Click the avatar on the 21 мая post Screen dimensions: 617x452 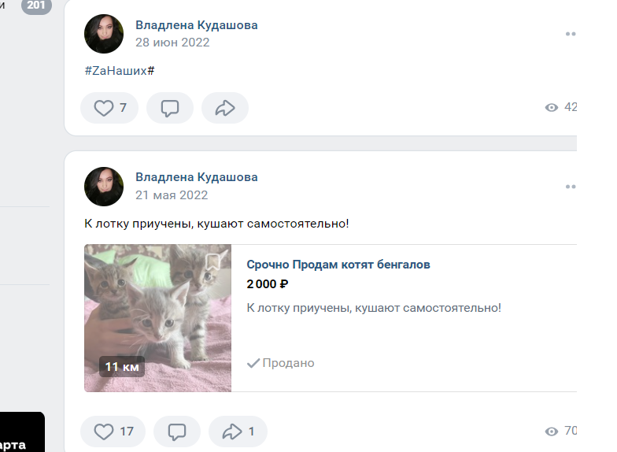(x=104, y=187)
